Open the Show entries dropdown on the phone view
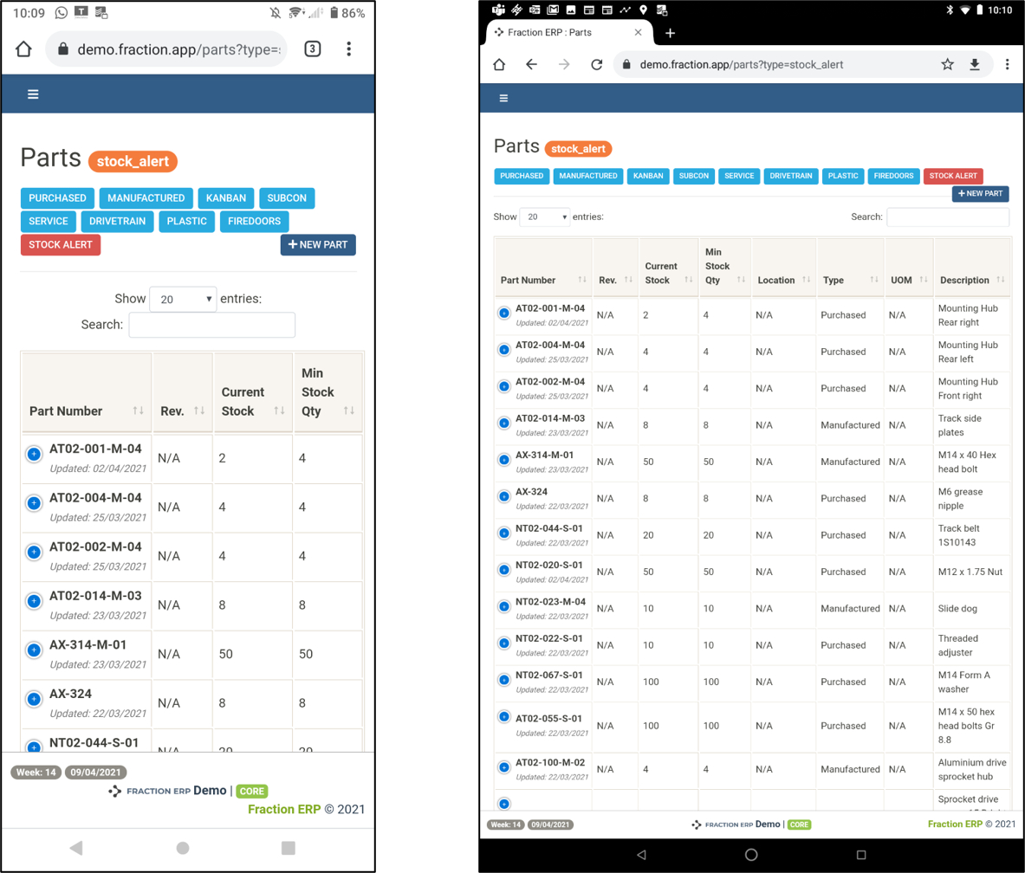 pyautogui.click(x=183, y=300)
